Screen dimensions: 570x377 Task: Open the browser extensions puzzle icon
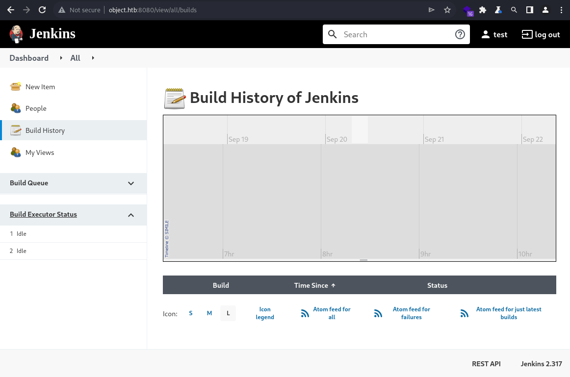pos(483,10)
